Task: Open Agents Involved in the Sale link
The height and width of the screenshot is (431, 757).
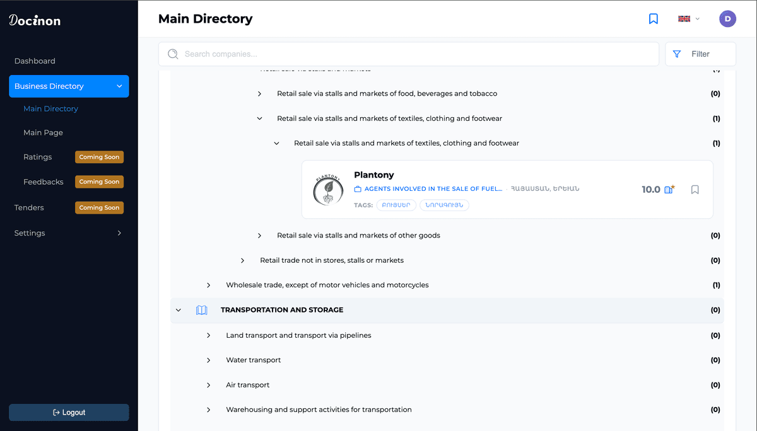Action: (433, 189)
